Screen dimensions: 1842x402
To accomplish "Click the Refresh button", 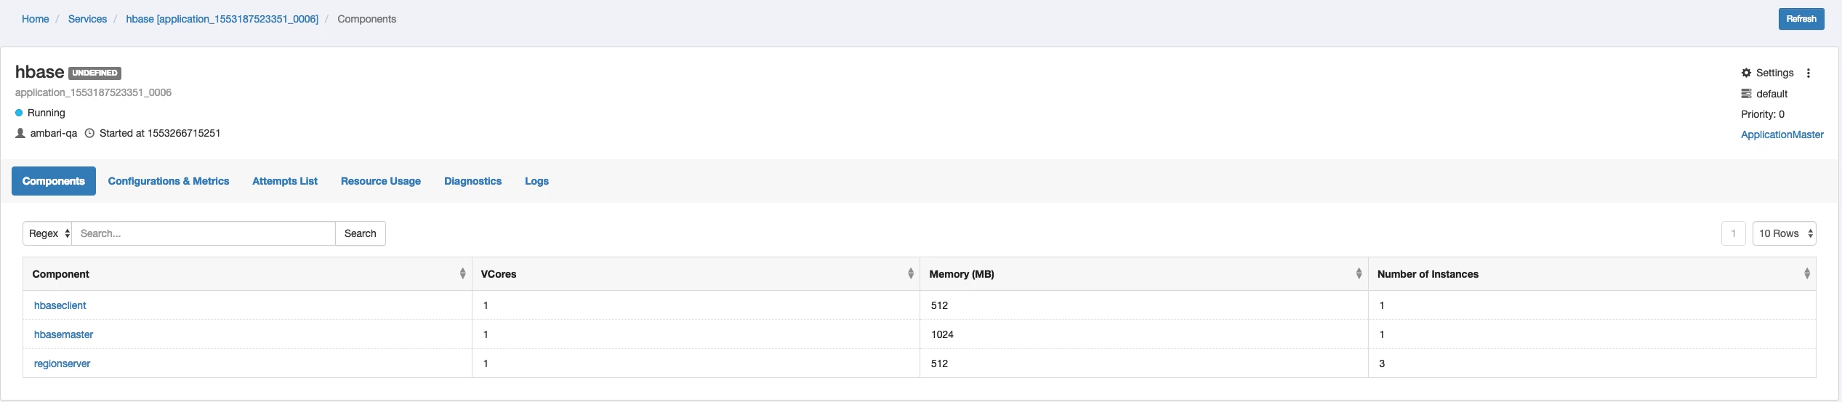I will click(x=1801, y=19).
